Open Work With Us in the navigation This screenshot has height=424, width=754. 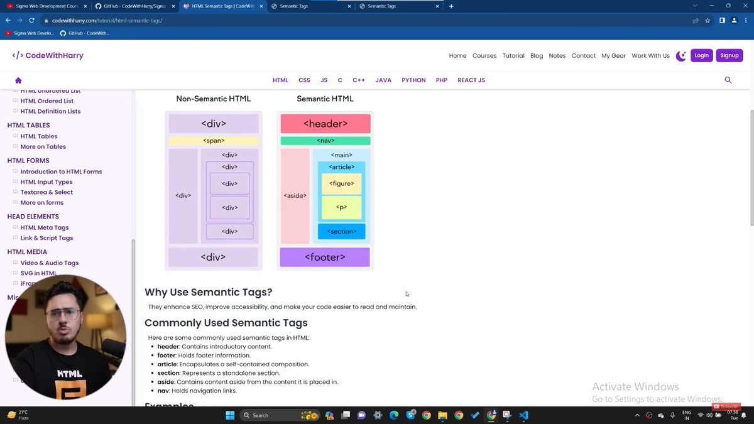tap(651, 55)
